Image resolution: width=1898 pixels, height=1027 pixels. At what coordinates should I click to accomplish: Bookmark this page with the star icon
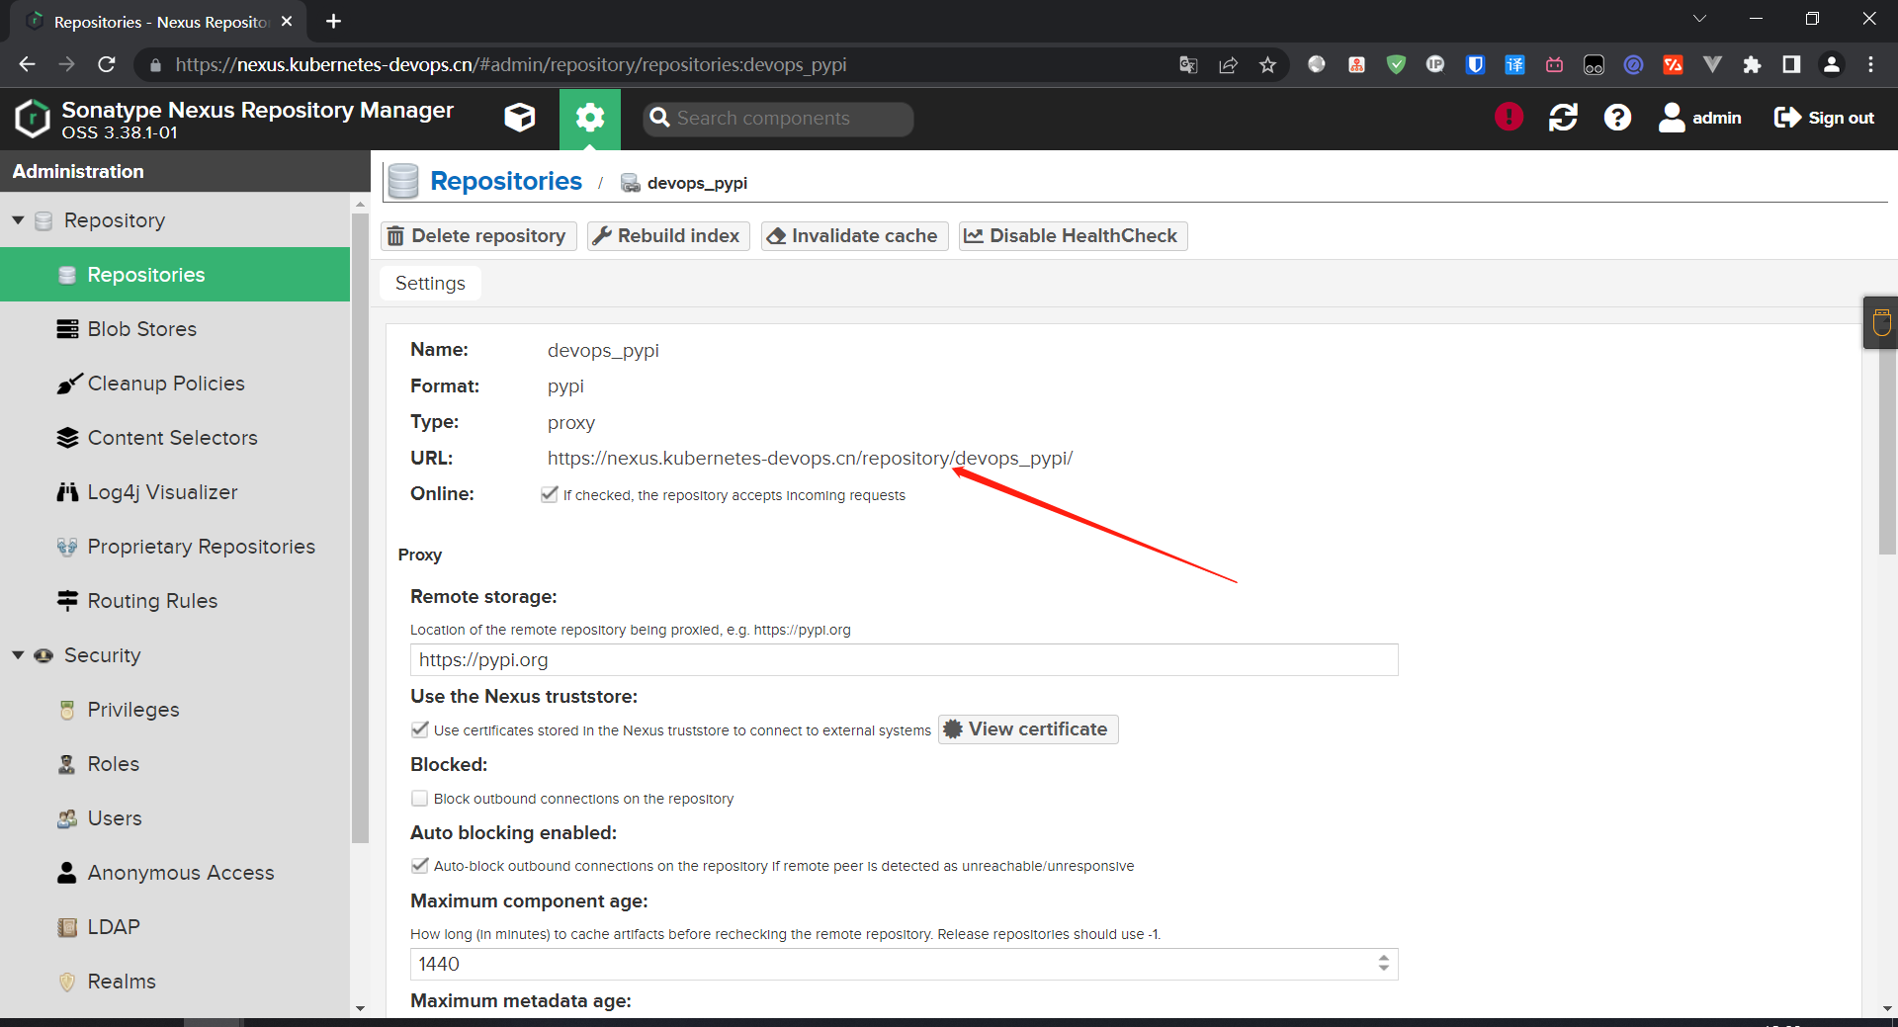(x=1267, y=65)
